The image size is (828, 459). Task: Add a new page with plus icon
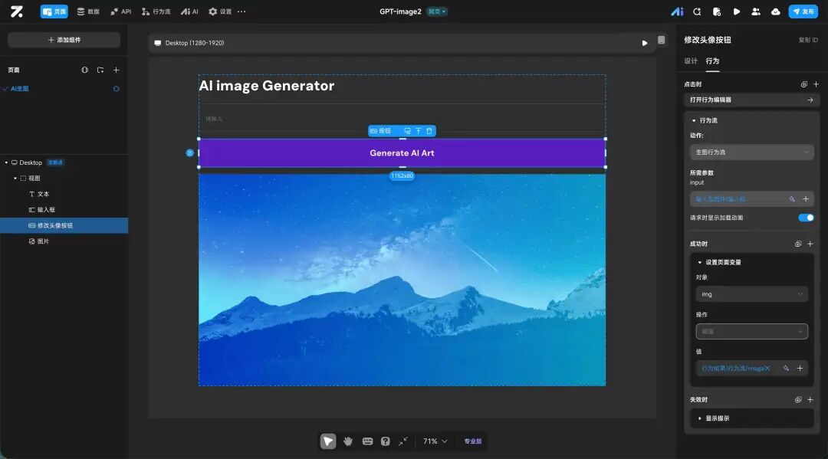click(117, 70)
